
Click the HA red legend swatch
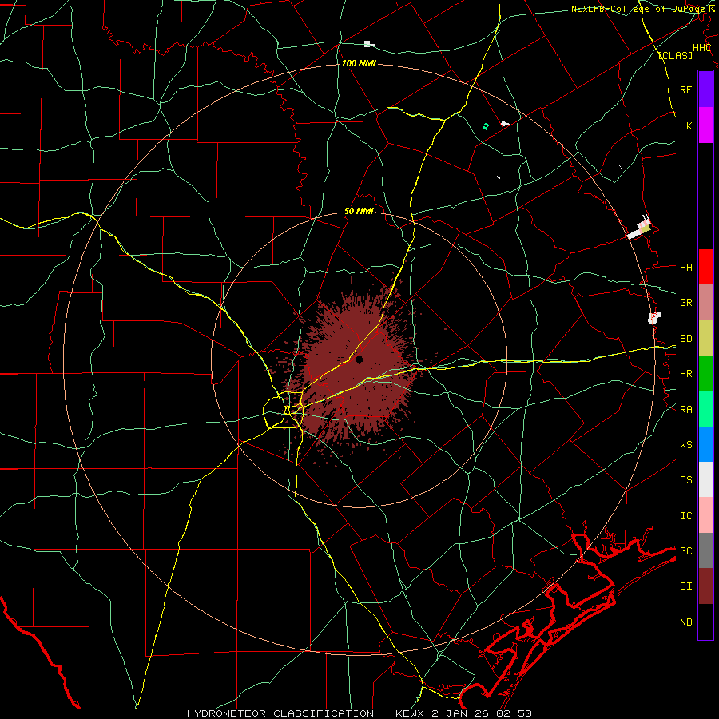click(705, 267)
